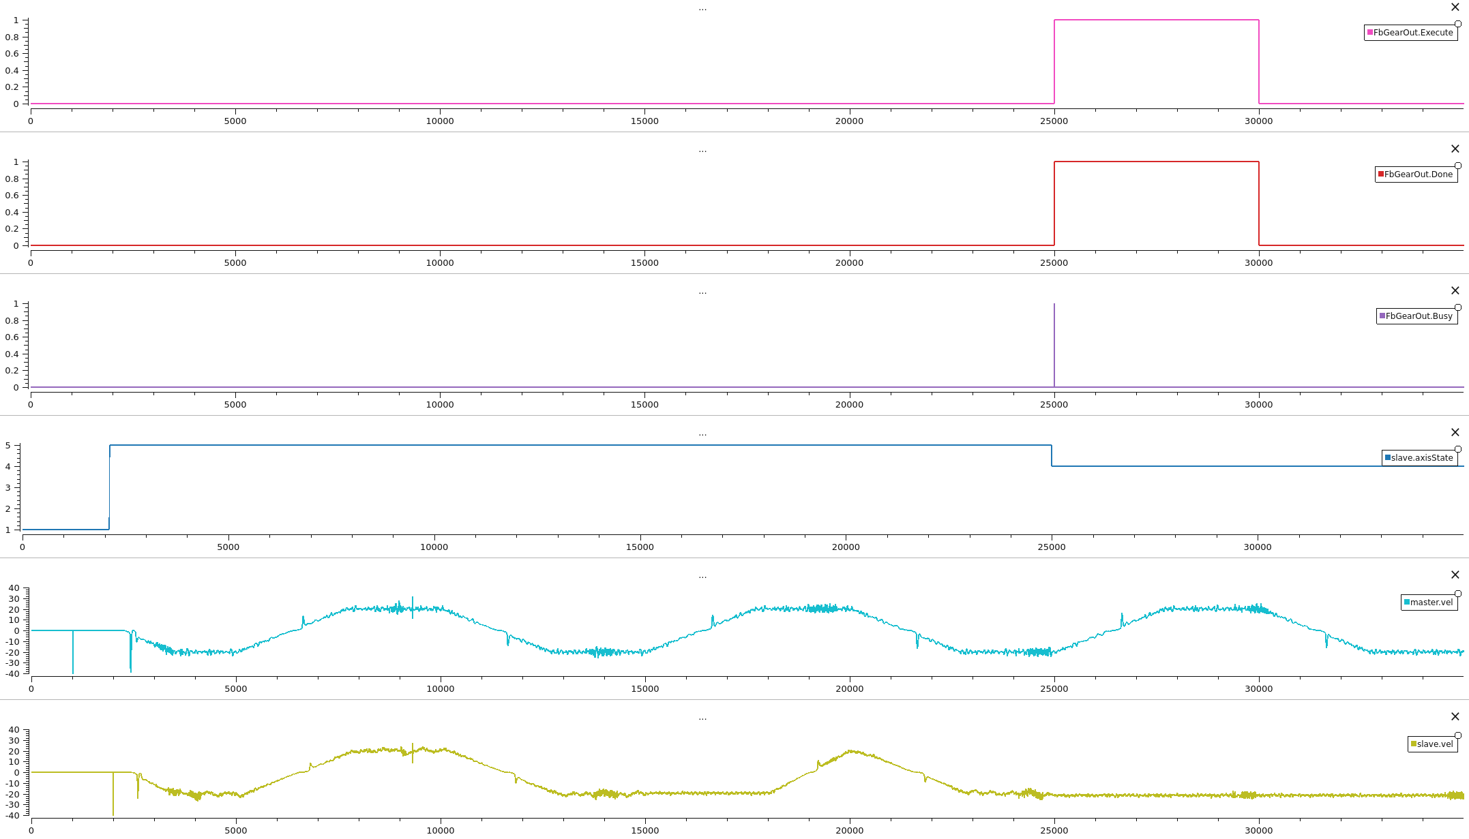The image size is (1469, 839).
Task: Close the slave.vel plot panel
Action: (x=1455, y=717)
